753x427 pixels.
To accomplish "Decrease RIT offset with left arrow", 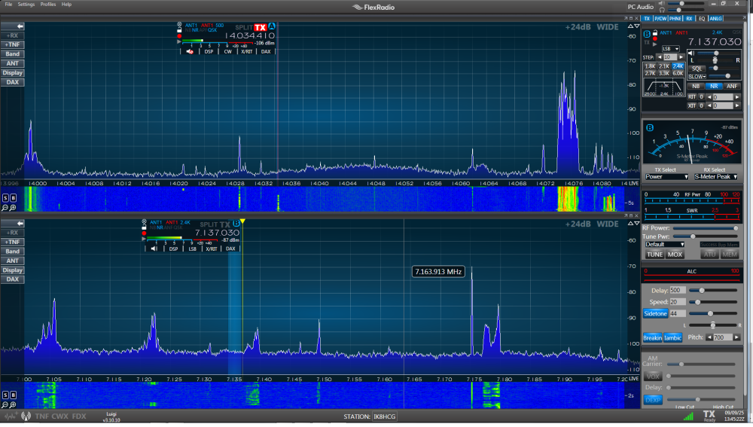I will pyautogui.click(x=709, y=97).
